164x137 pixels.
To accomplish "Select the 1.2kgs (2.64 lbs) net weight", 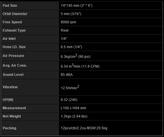I will tap(74, 116).
